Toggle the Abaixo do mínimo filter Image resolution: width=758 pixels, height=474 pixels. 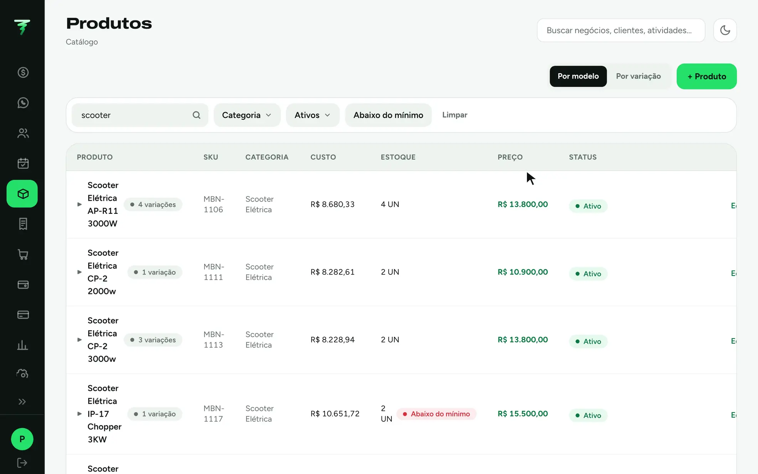tap(388, 115)
